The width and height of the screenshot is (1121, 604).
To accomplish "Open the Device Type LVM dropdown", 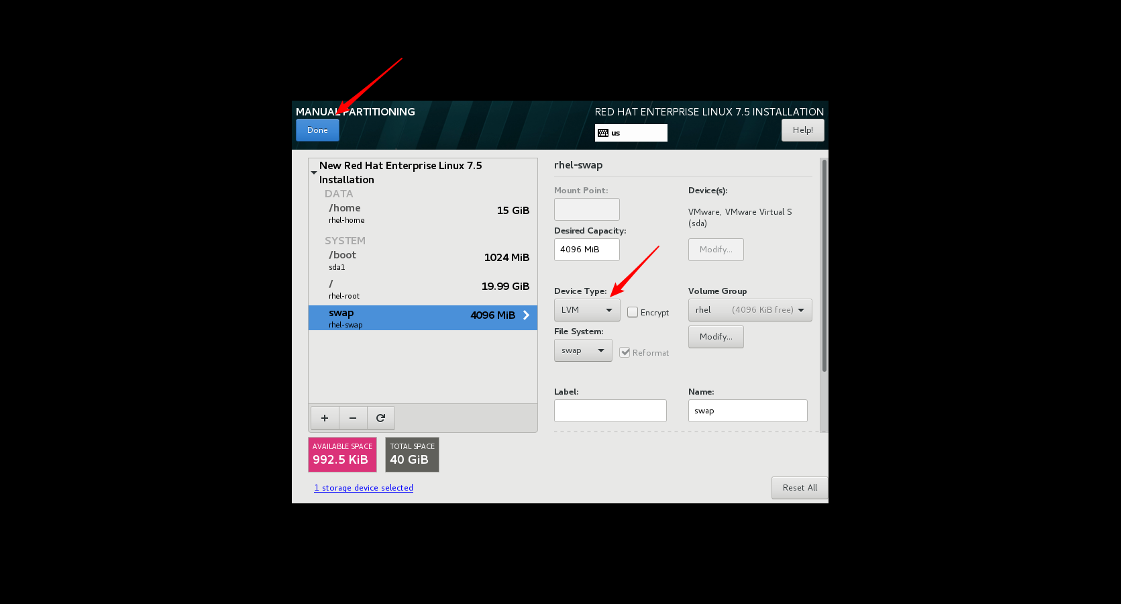I will (587, 310).
